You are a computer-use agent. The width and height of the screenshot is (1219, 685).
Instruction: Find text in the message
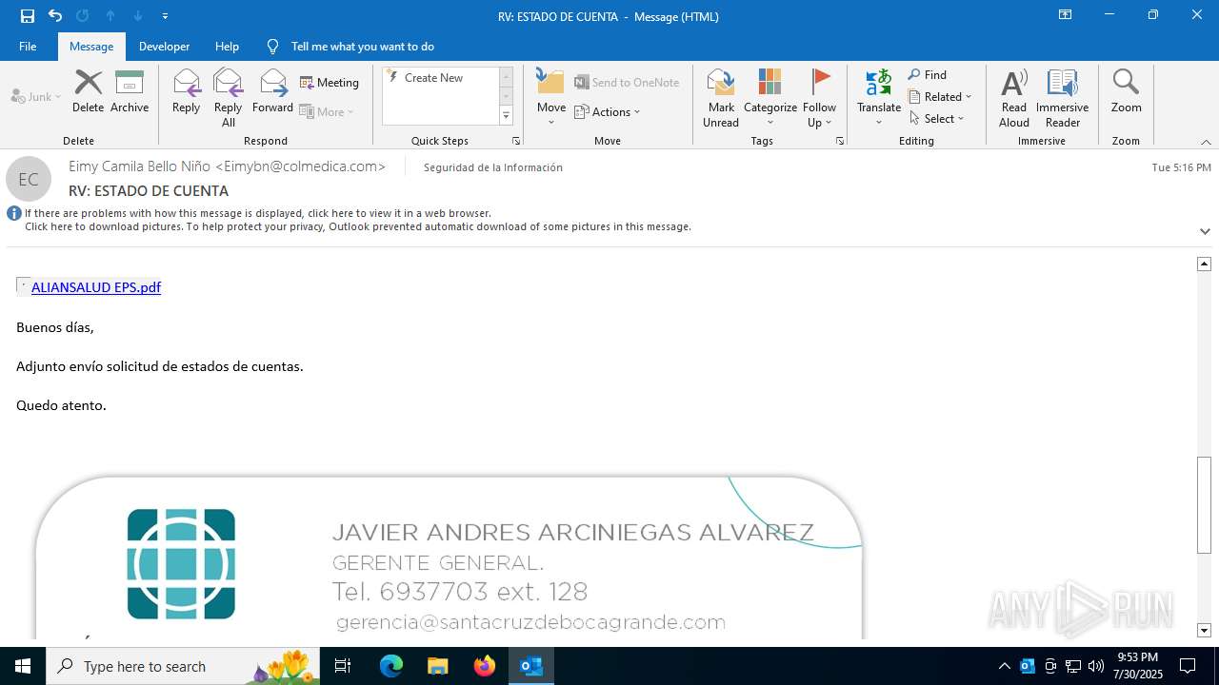(928, 75)
